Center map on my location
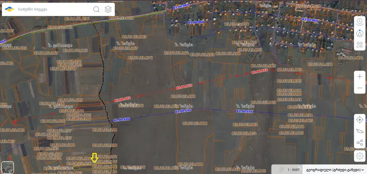The image size is (367, 174). (359, 120)
